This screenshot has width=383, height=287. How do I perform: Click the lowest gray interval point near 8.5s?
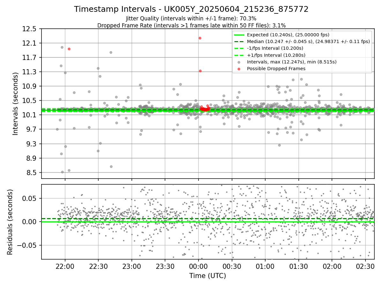62,172
